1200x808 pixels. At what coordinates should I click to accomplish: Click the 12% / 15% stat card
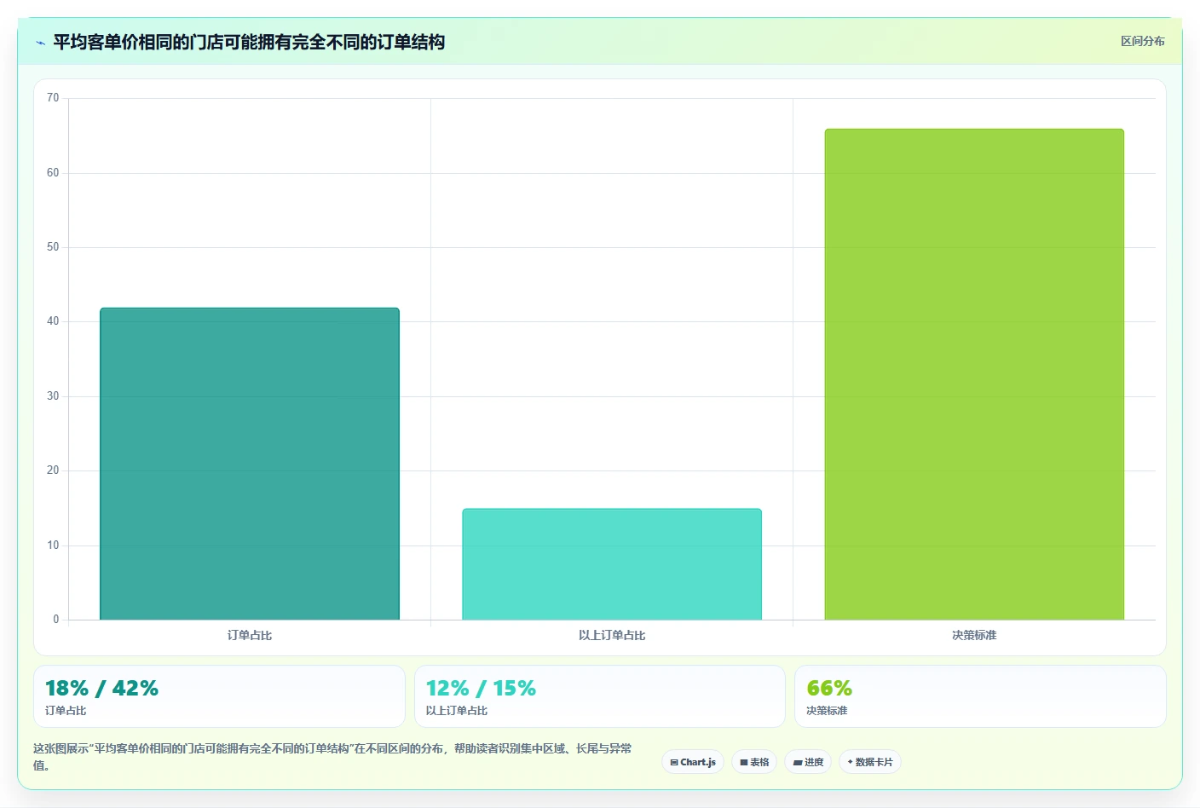[x=599, y=696]
